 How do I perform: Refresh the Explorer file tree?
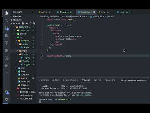31,24
